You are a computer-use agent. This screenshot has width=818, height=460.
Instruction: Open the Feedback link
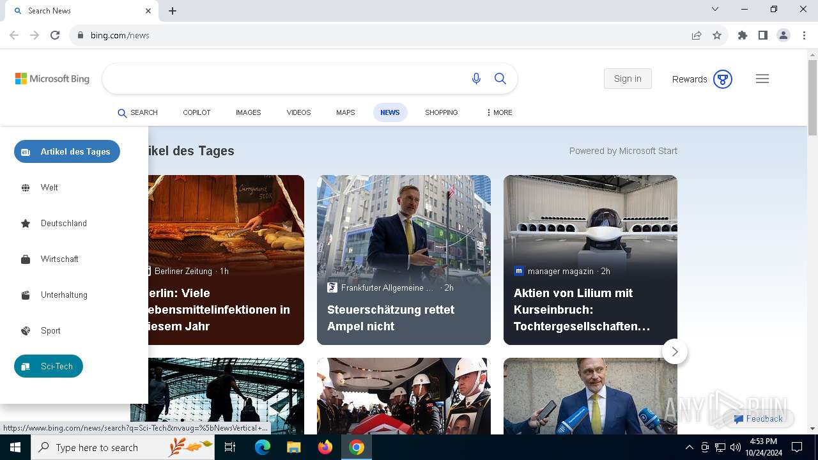click(758, 419)
